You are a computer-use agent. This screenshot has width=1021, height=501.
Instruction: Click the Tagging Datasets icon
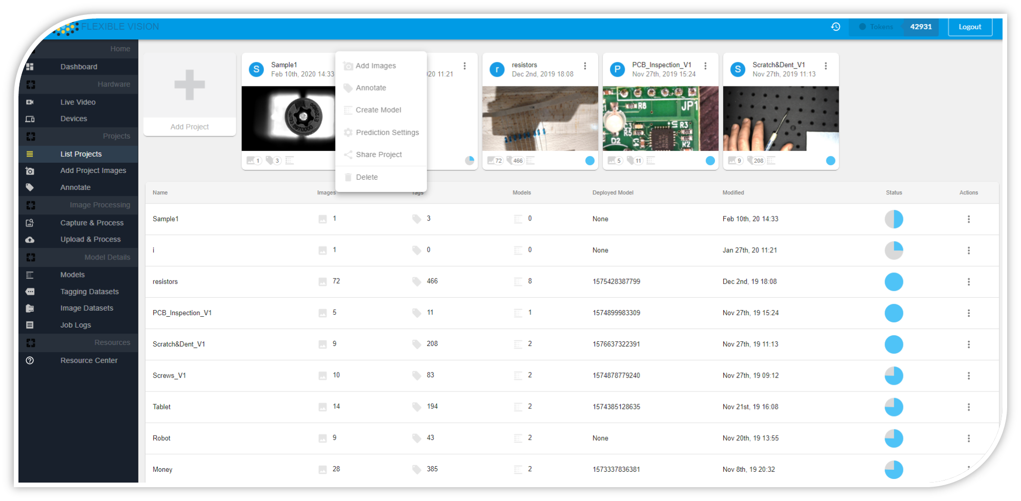30,292
